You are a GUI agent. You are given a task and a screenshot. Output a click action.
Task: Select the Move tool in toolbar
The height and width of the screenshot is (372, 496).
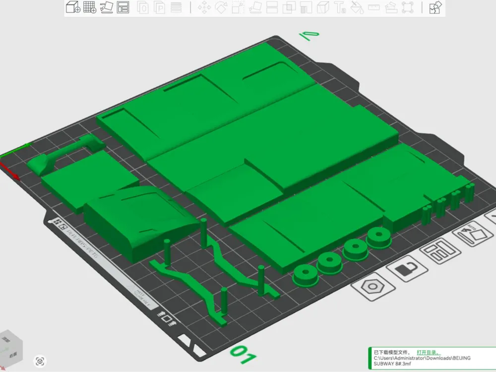click(x=204, y=7)
